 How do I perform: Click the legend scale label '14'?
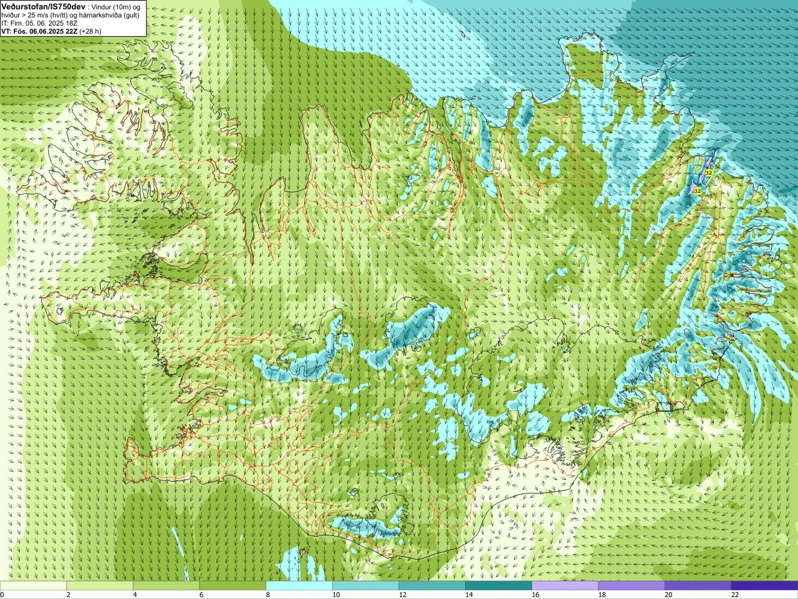469,595
